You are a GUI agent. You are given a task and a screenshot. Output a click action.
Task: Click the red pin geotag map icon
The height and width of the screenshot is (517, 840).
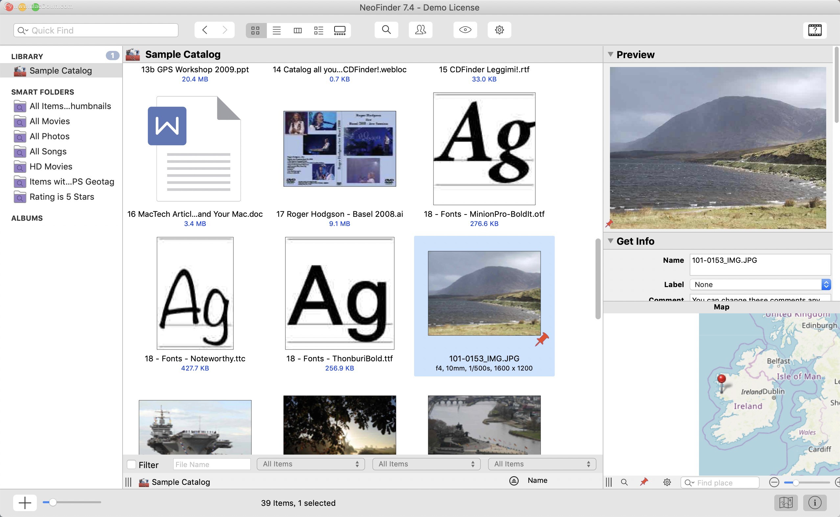click(644, 482)
